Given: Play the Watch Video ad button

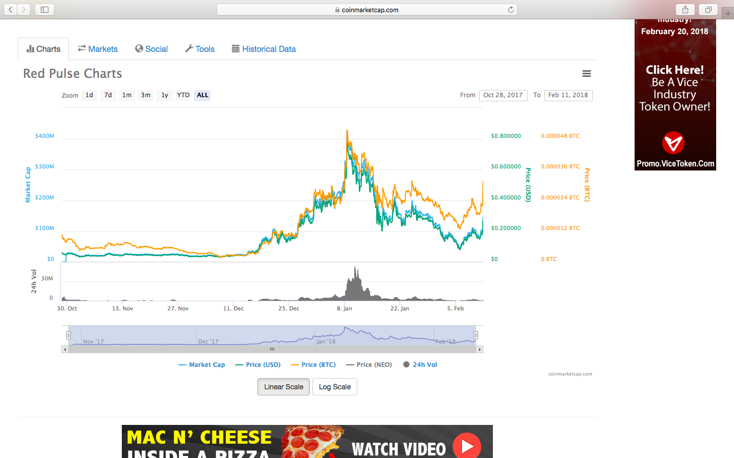Looking at the screenshot, I should [x=467, y=446].
